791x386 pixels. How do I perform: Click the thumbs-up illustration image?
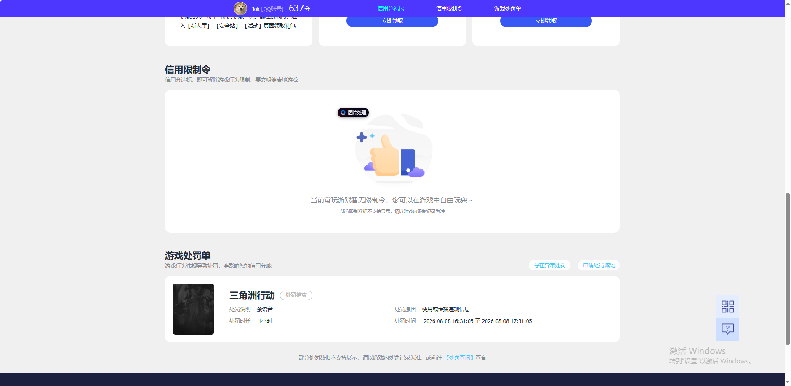393,148
